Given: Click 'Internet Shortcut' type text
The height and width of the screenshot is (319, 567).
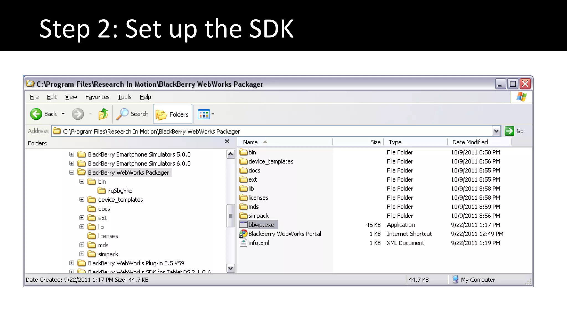Looking at the screenshot, I should 409,234.
